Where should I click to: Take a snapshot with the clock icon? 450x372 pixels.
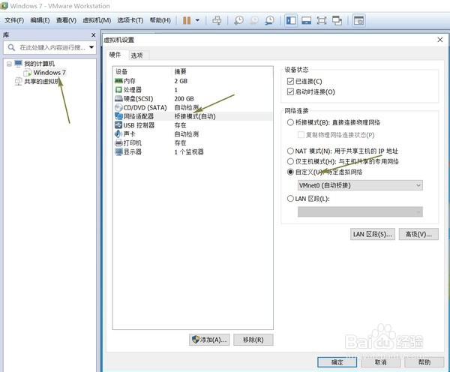[238, 20]
